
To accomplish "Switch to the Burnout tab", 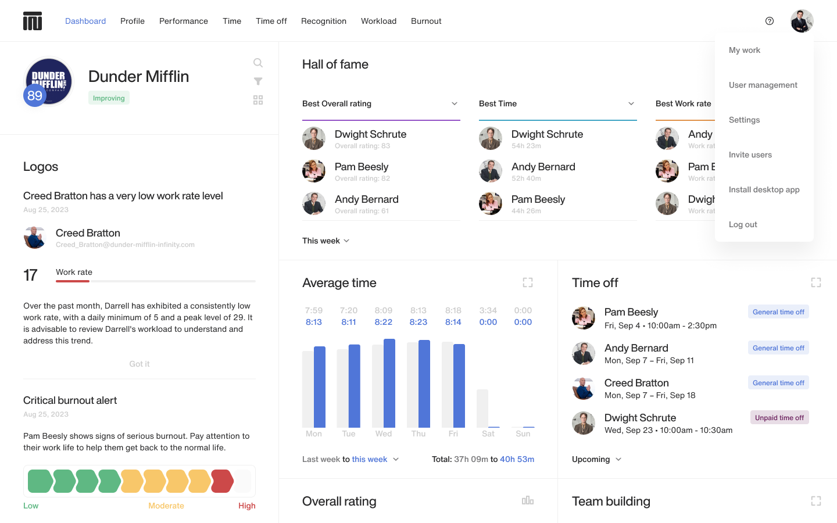I will [425, 21].
